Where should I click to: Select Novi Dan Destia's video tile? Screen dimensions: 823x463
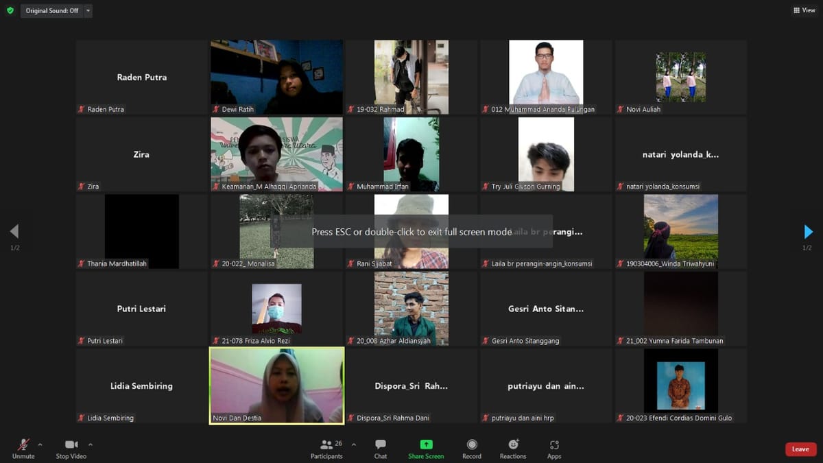(x=276, y=385)
